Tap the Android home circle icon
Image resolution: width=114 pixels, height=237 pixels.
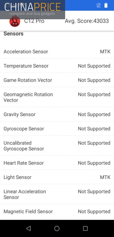tap(57, 228)
